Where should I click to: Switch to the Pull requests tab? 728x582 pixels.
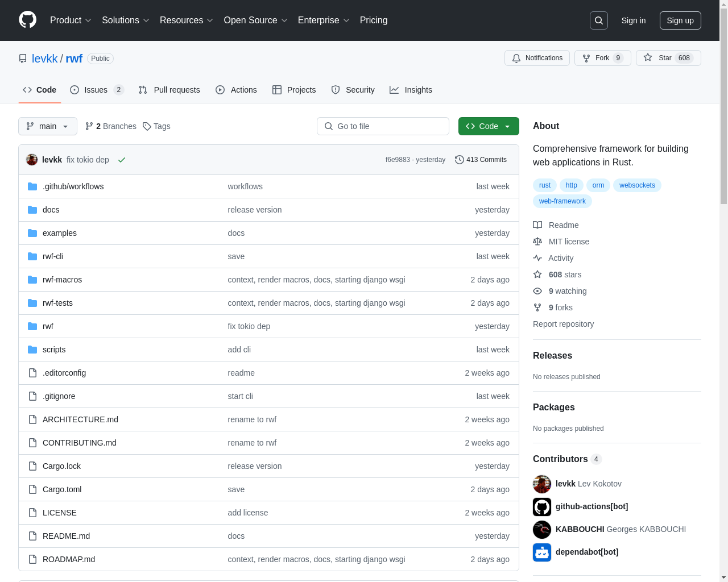(x=169, y=90)
